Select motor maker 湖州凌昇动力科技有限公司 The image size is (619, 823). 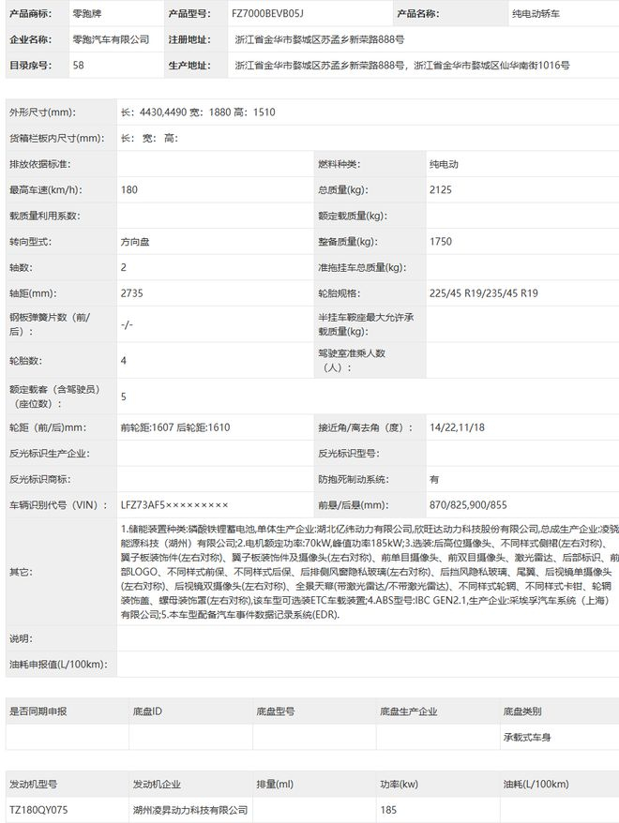pyautogui.click(x=190, y=810)
